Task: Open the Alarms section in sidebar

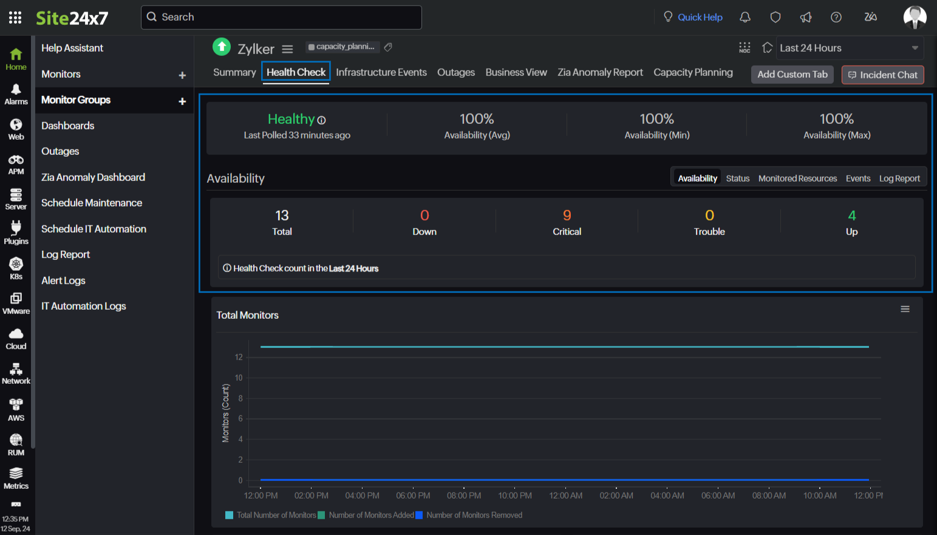Action: 16,94
